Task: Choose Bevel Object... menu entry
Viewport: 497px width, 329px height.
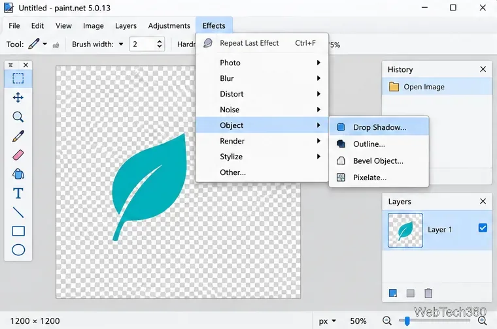Action: [x=379, y=161]
